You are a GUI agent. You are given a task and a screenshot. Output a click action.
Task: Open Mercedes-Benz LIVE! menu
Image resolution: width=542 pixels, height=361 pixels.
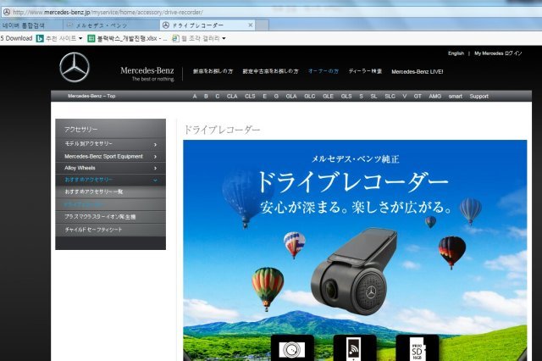tap(418, 71)
